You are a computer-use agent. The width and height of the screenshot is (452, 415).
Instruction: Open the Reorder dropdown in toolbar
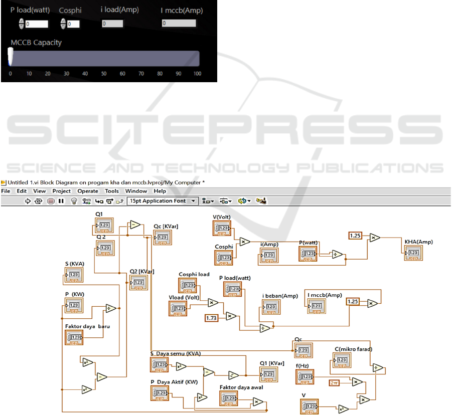(244, 201)
